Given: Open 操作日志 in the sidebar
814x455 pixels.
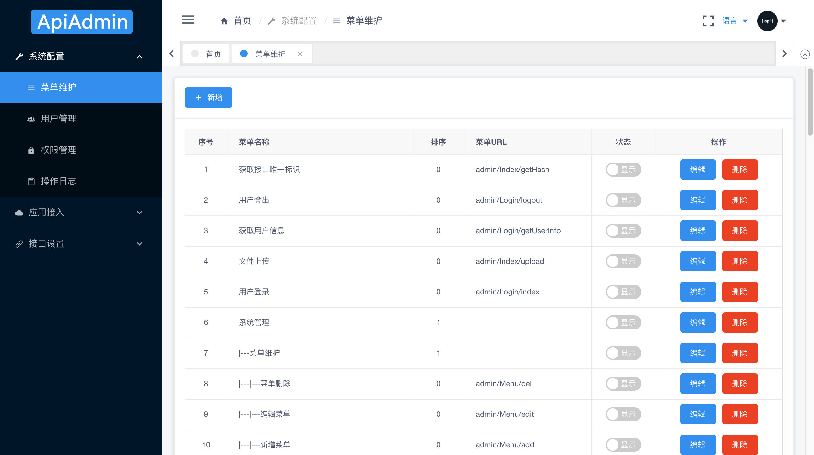Looking at the screenshot, I should pos(81,181).
